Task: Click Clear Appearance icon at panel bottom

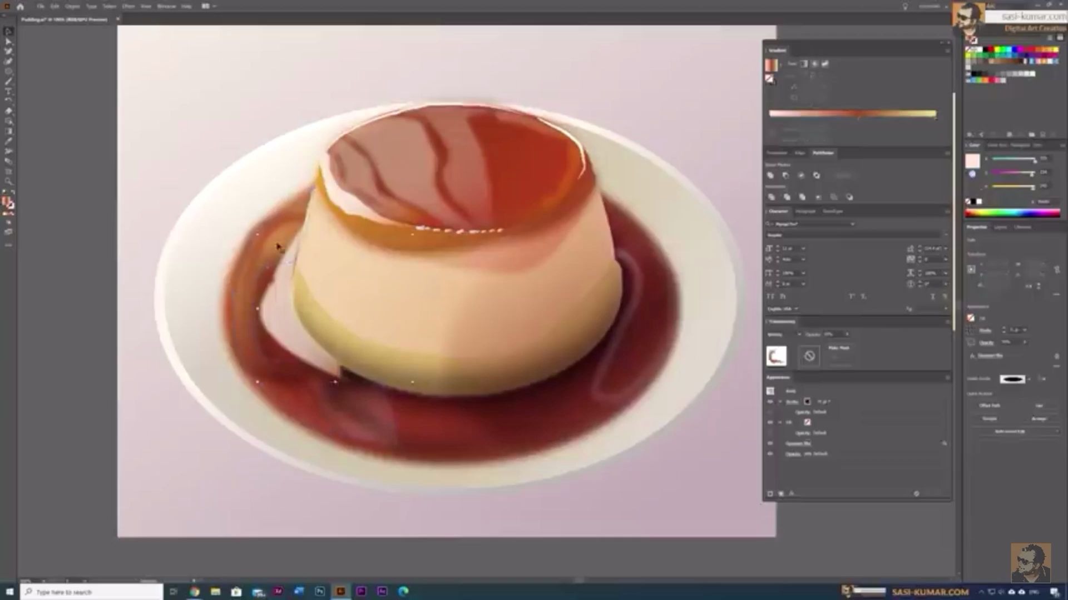Action: click(x=917, y=493)
